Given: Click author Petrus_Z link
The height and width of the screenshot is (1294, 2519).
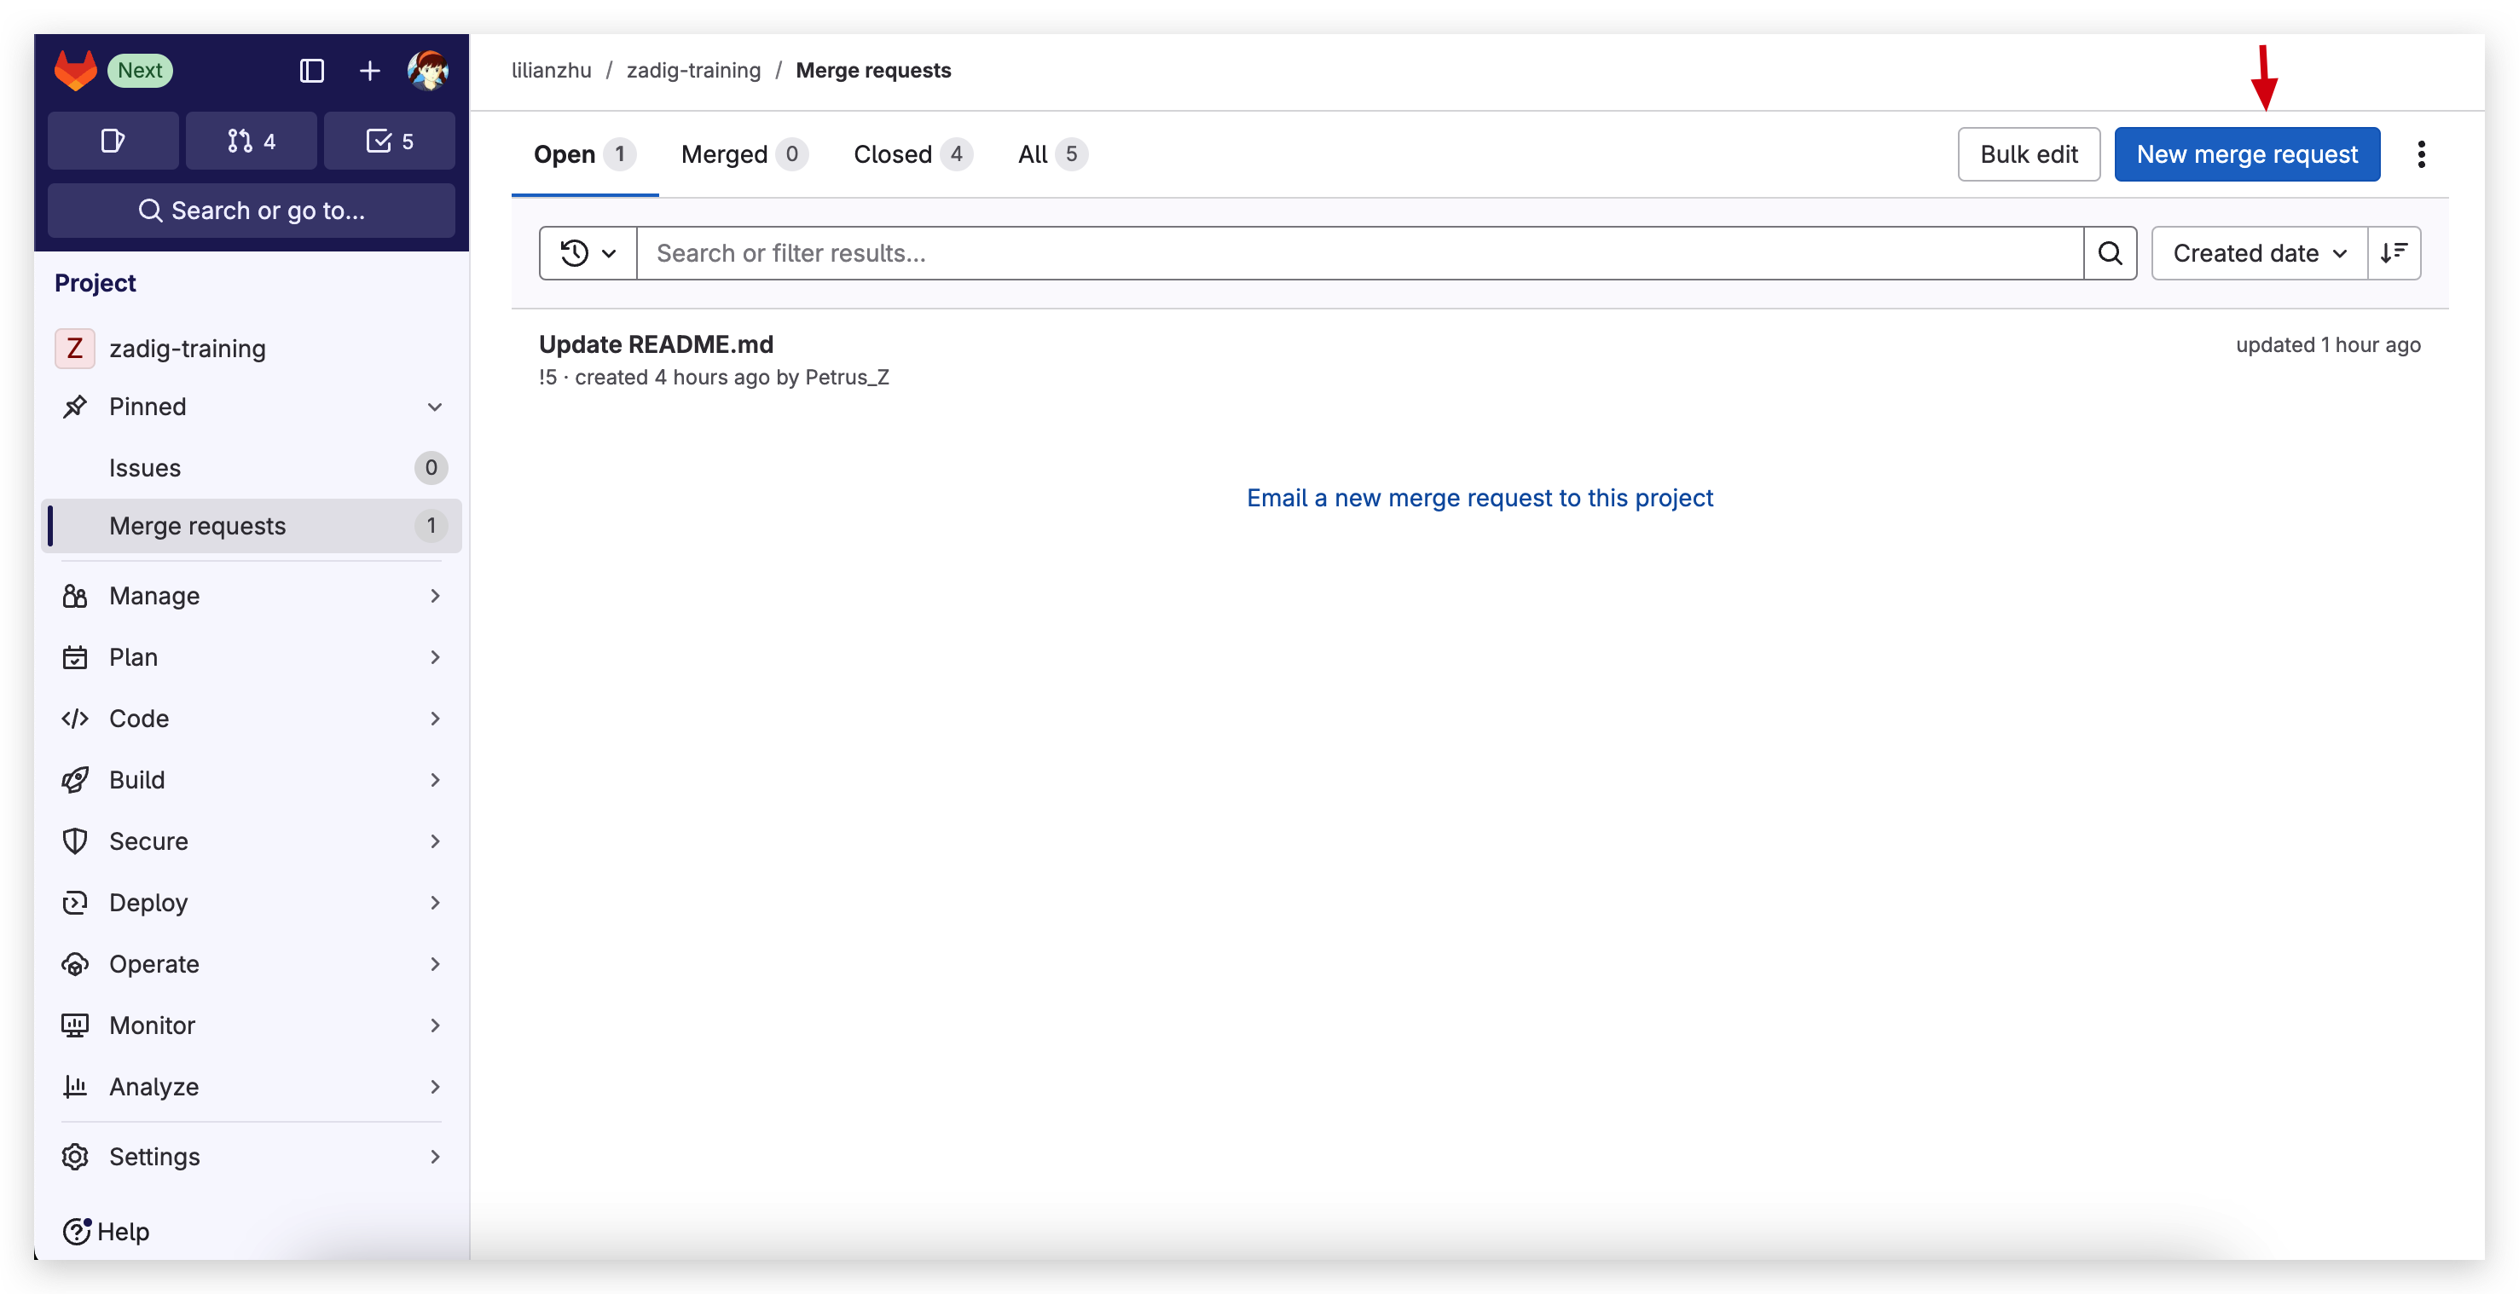Looking at the screenshot, I should [x=847, y=378].
